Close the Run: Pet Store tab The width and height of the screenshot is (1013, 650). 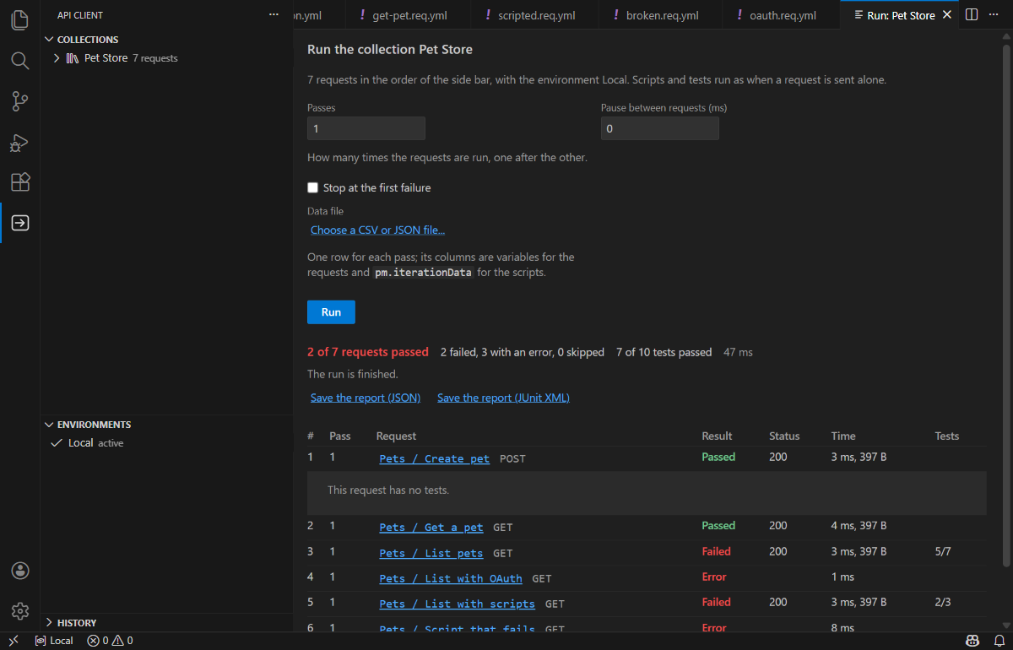coord(946,15)
